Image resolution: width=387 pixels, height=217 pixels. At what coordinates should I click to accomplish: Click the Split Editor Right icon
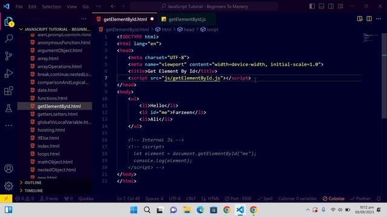pos(369,19)
